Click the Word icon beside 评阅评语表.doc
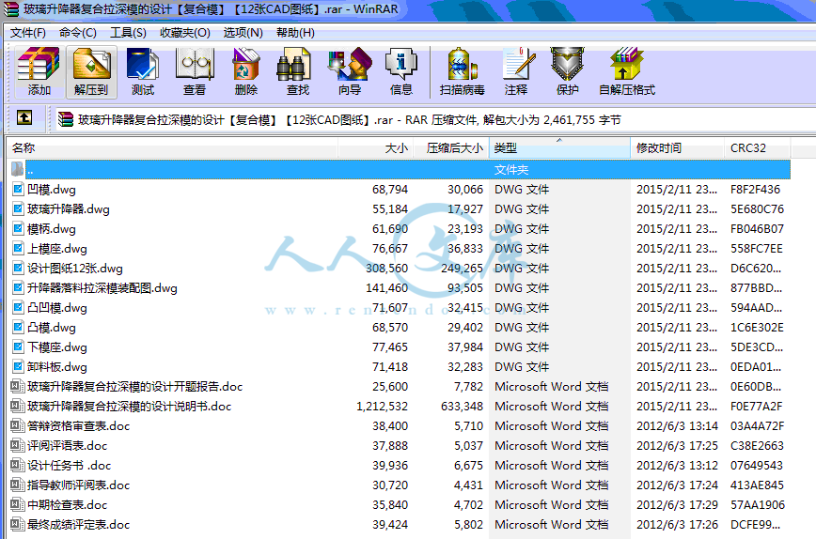Image resolution: width=816 pixels, height=539 pixels. (17, 445)
